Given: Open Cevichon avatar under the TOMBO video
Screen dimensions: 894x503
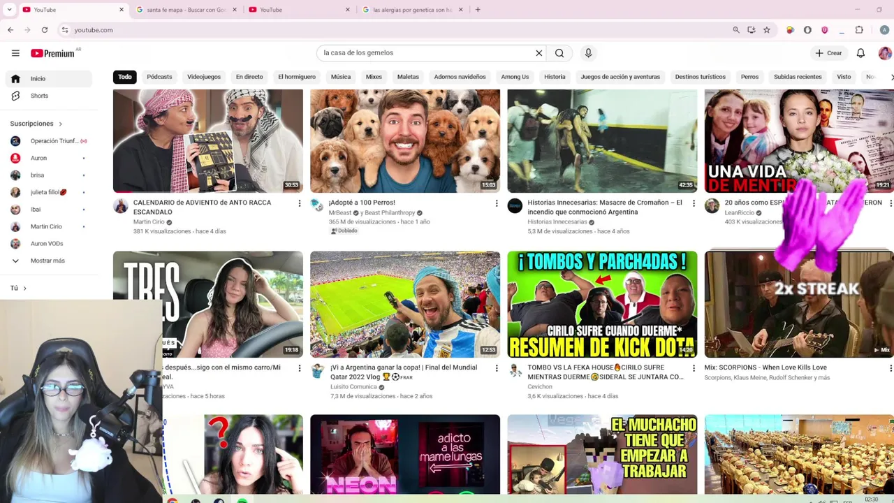Looking at the screenshot, I should (x=515, y=370).
